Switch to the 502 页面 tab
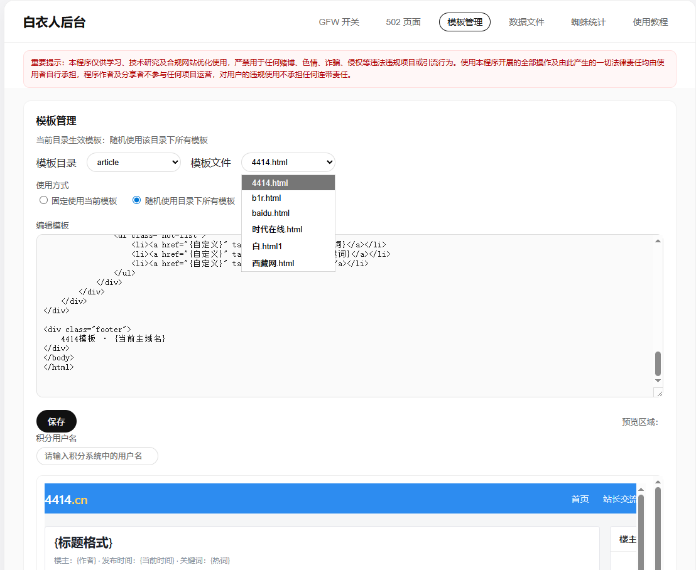 pyautogui.click(x=403, y=22)
